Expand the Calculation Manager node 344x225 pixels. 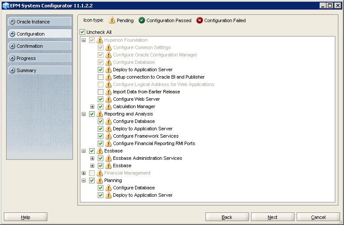93,106
